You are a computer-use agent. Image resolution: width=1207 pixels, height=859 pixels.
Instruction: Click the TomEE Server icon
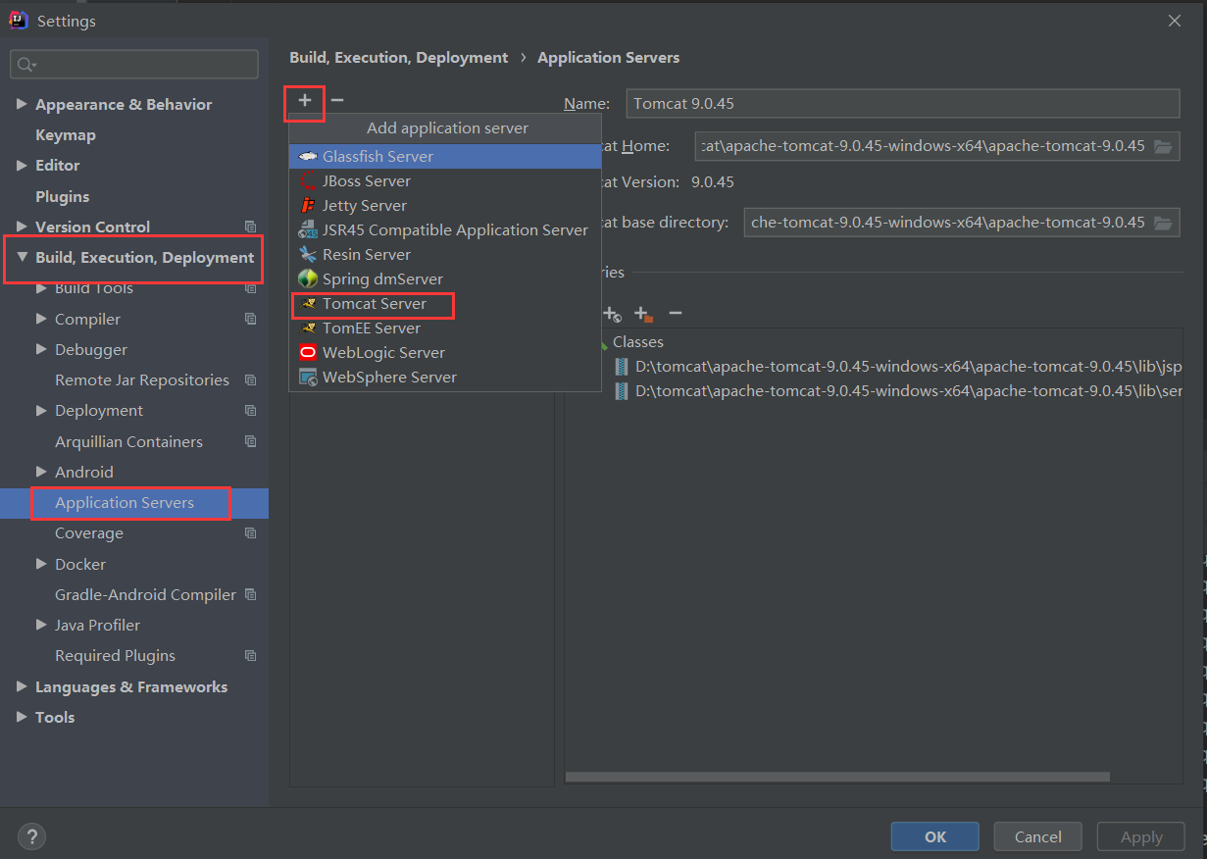pos(308,328)
